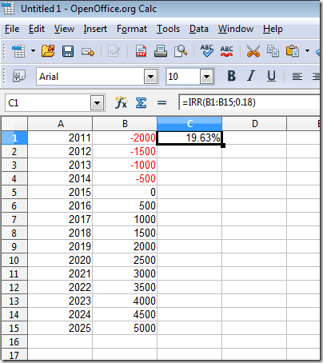
Task: Select cell containing 2016
Action: (x=60, y=205)
